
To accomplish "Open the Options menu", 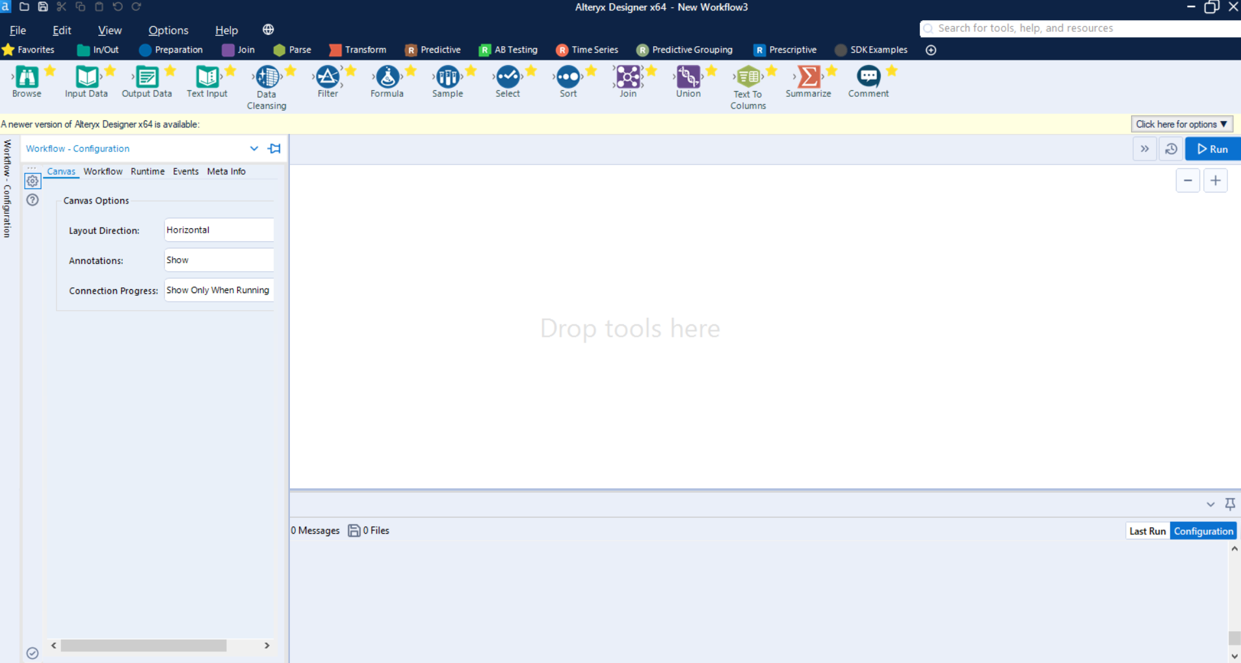I will (x=168, y=31).
